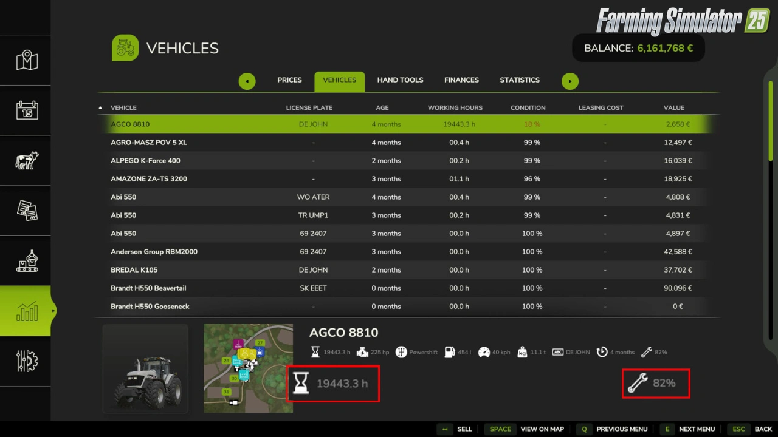The height and width of the screenshot is (437, 778).
Task: Switch to the Finances tab
Action: pos(461,80)
